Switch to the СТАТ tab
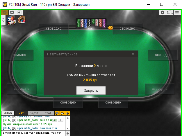The height and width of the screenshot is (136, 182). [48, 113]
